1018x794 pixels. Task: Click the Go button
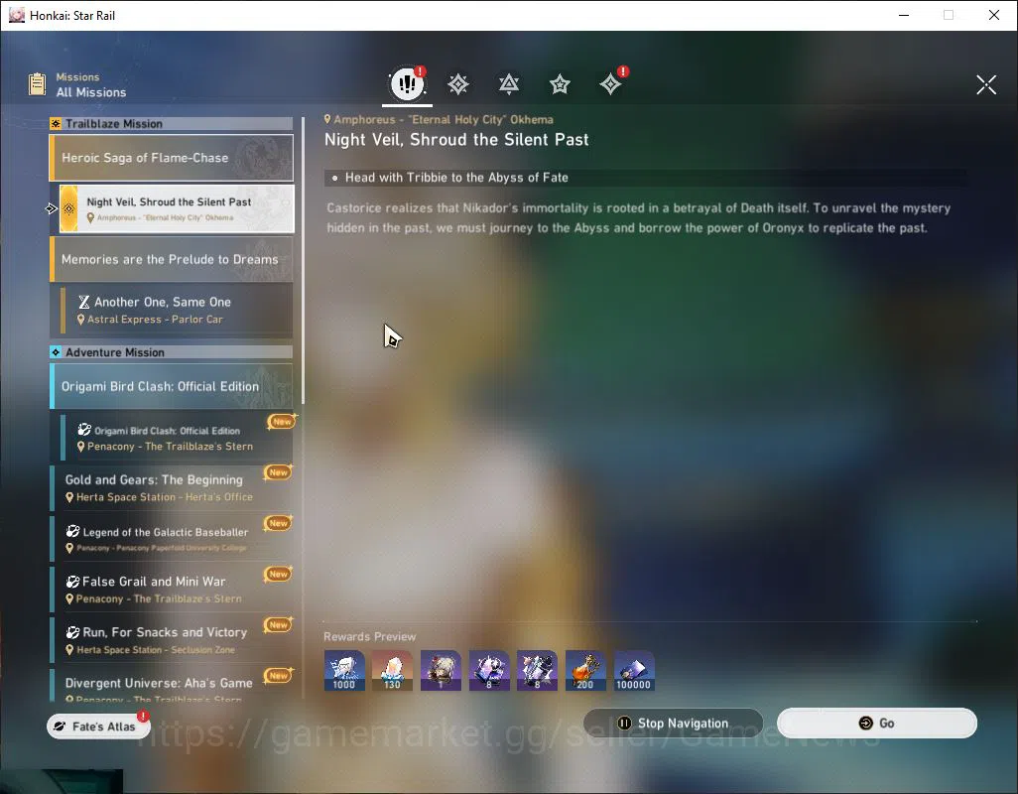click(877, 724)
